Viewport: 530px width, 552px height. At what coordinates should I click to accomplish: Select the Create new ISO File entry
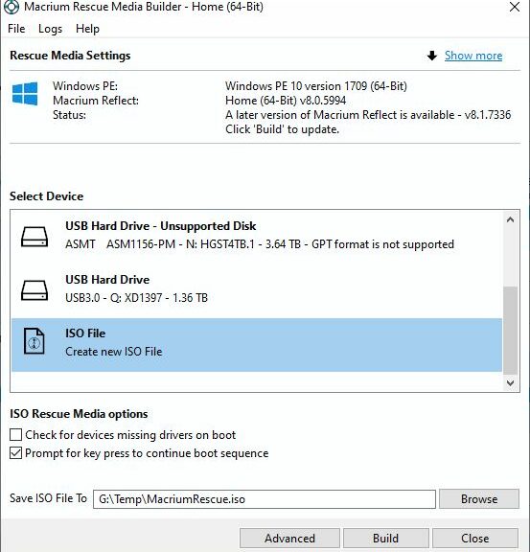[x=257, y=345]
